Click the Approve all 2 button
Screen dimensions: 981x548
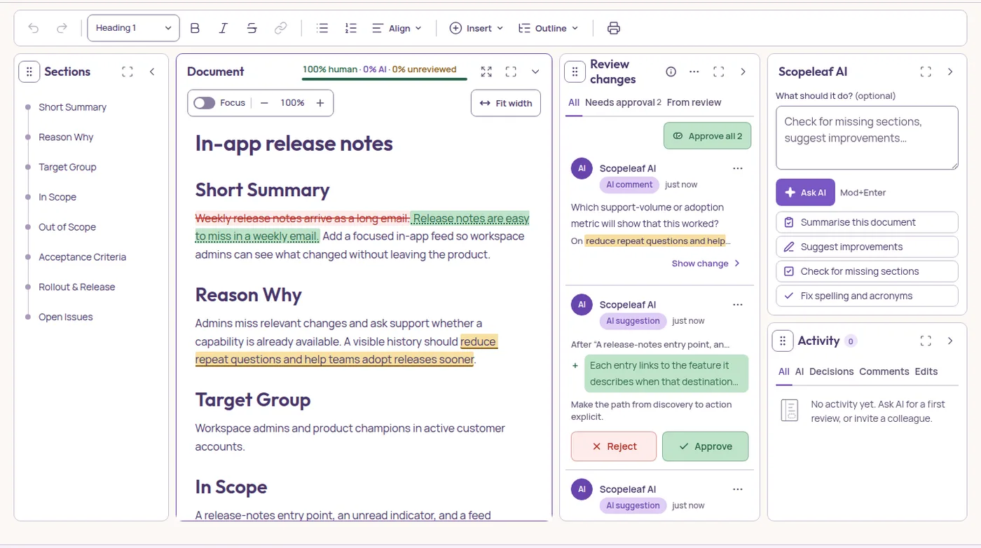707,136
